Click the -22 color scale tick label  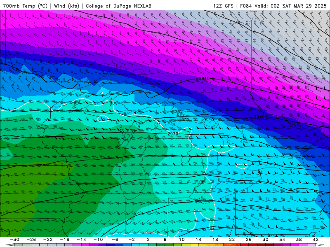point(48,240)
